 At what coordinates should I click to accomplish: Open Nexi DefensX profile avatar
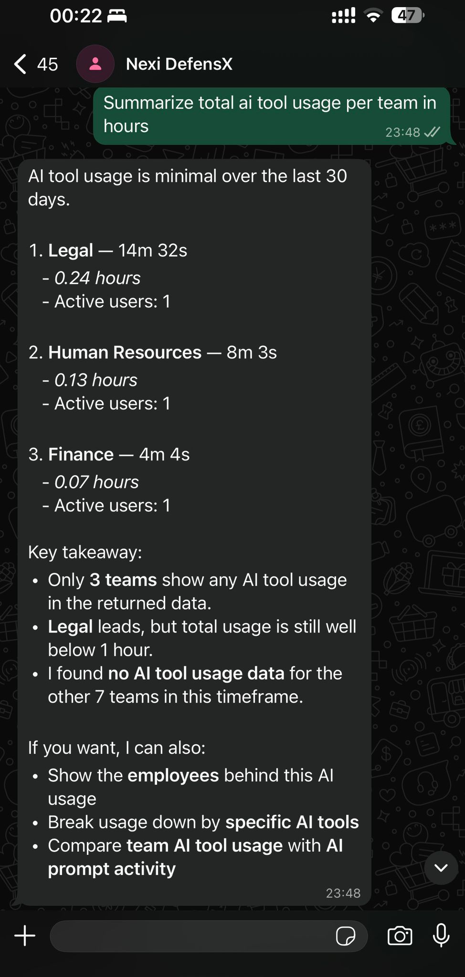click(95, 64)
